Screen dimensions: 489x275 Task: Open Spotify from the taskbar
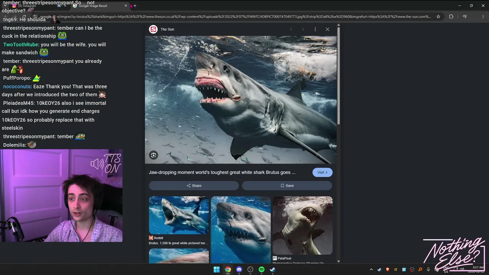pyautogui.click(x=261, y=270)
